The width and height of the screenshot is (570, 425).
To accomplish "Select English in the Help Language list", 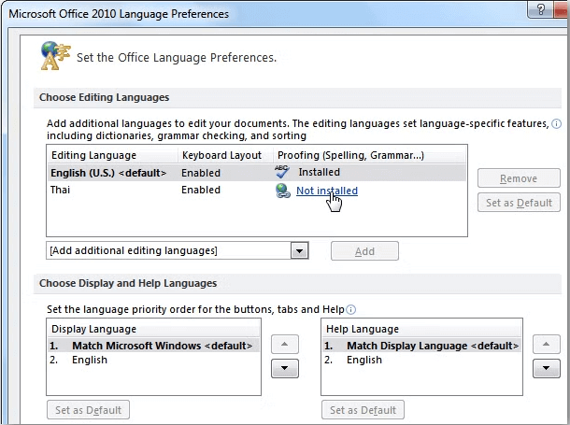I will coord(421,360).
